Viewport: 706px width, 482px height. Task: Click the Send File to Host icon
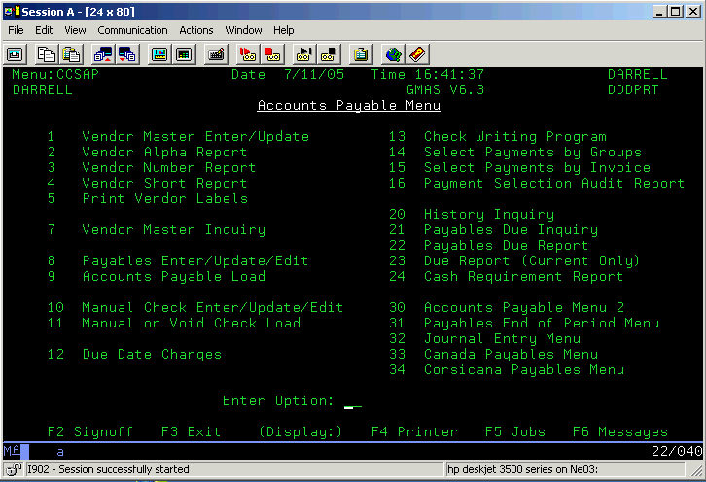tap(102, 53)
